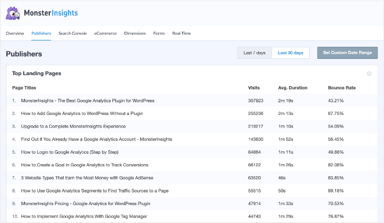
Task: Select the Last 7 days range
Action: tap(255, 53)
